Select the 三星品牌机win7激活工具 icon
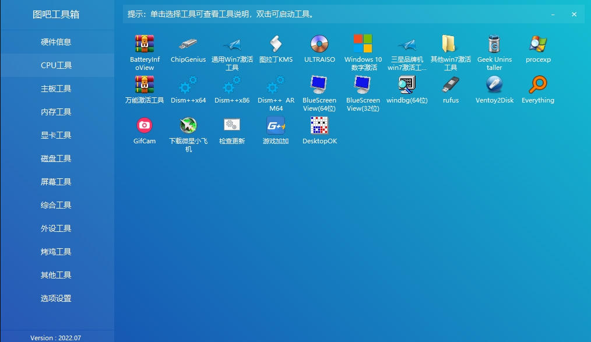This screenshot has width=591, height=342. 407,44
